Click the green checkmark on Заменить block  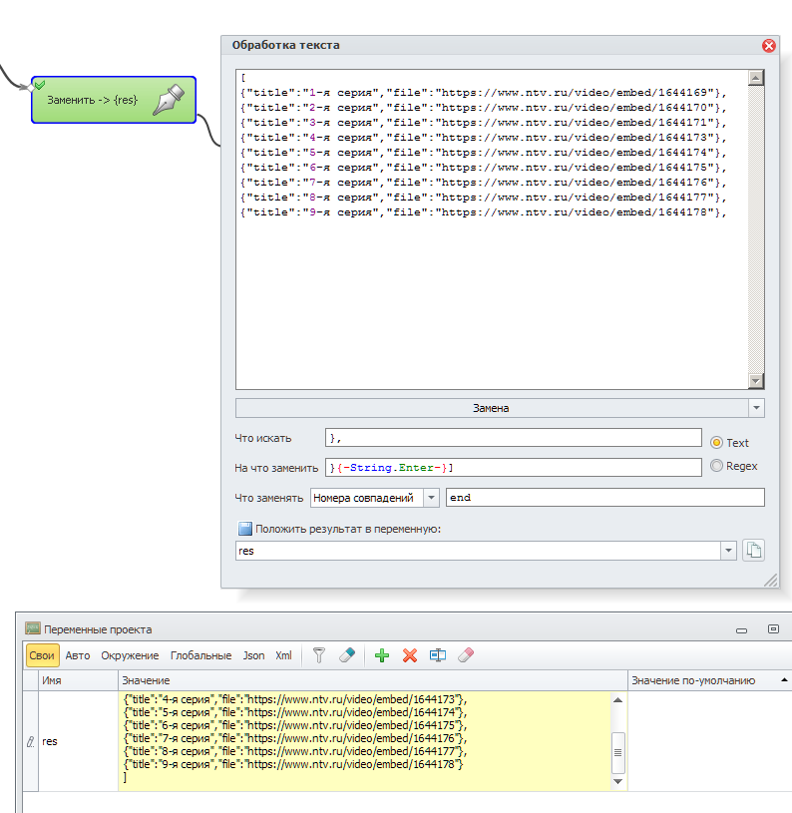point(39,85)
